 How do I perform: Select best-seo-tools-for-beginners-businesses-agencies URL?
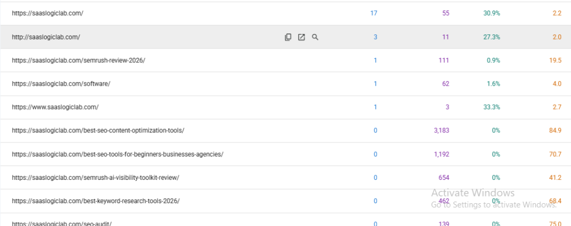[117, 154]
